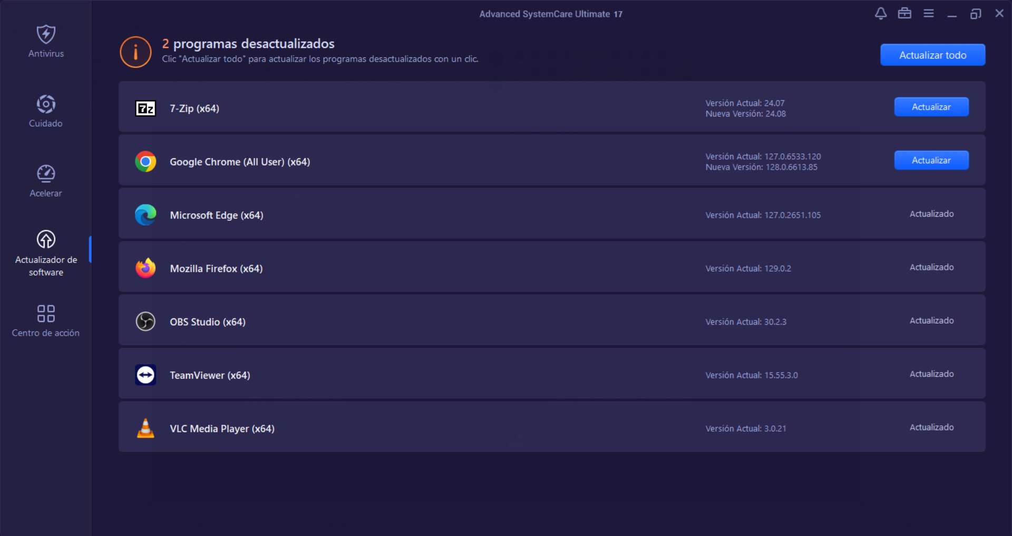Open the Antivirus shield icon
The image size is (1012, 536).
coord(46,35)
